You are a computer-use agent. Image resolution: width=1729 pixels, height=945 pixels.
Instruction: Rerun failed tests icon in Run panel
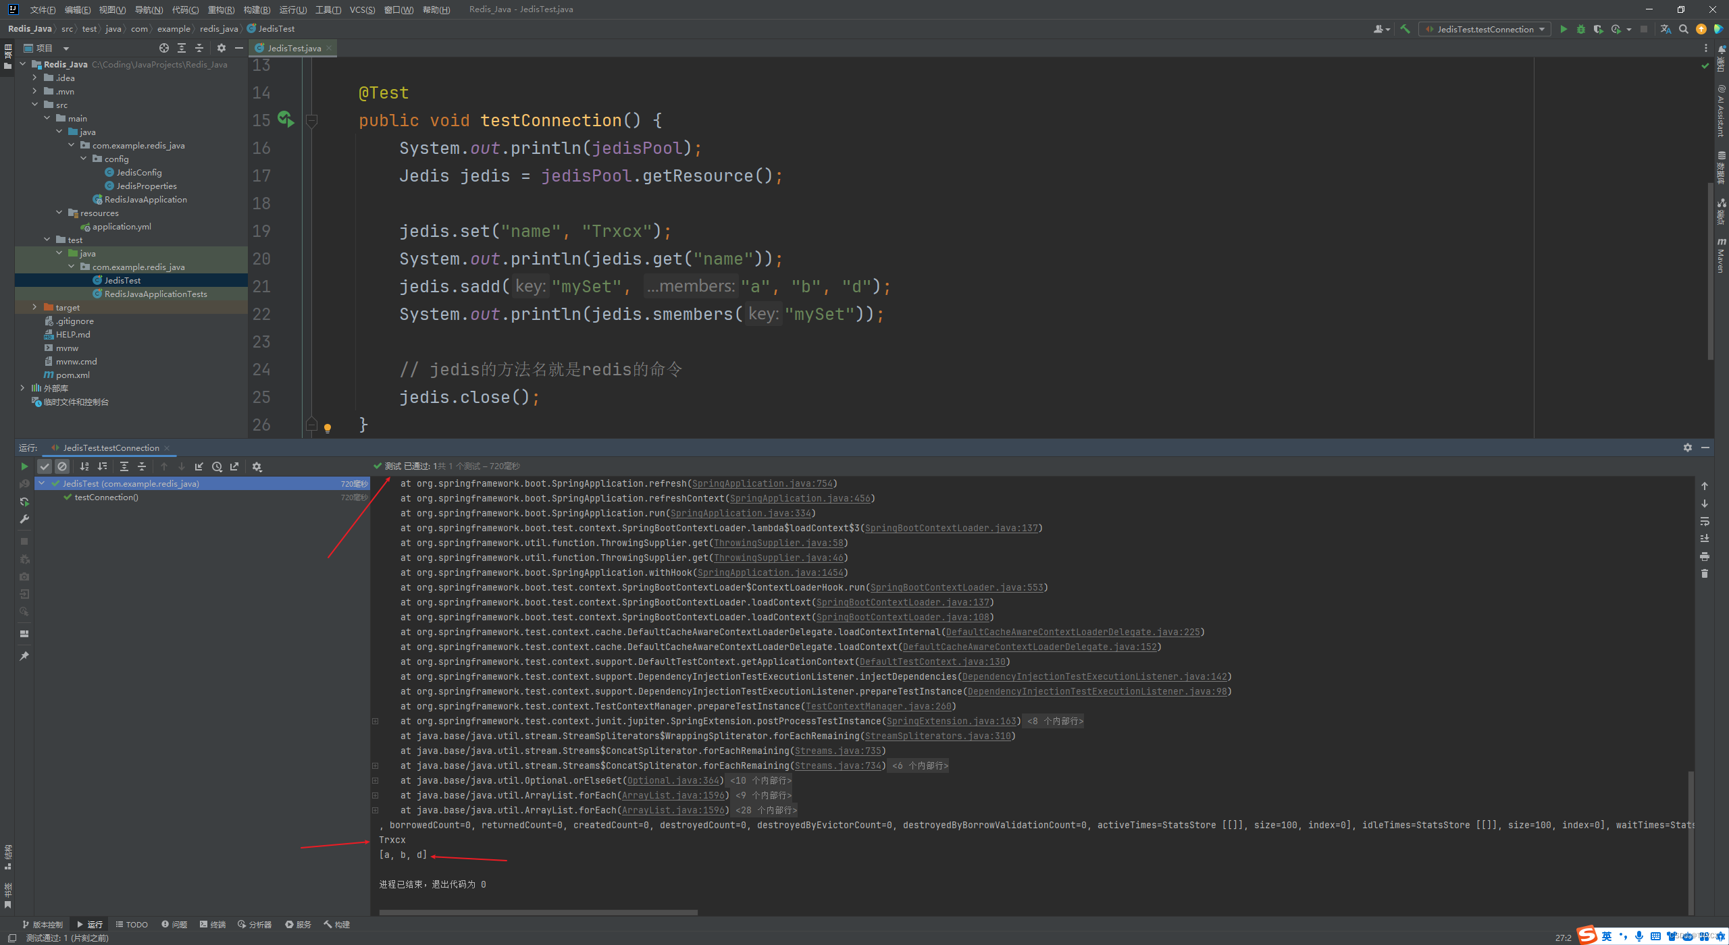24,484
